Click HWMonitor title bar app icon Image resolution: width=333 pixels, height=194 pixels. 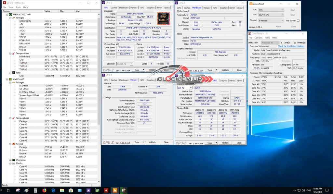coord(4,3)
